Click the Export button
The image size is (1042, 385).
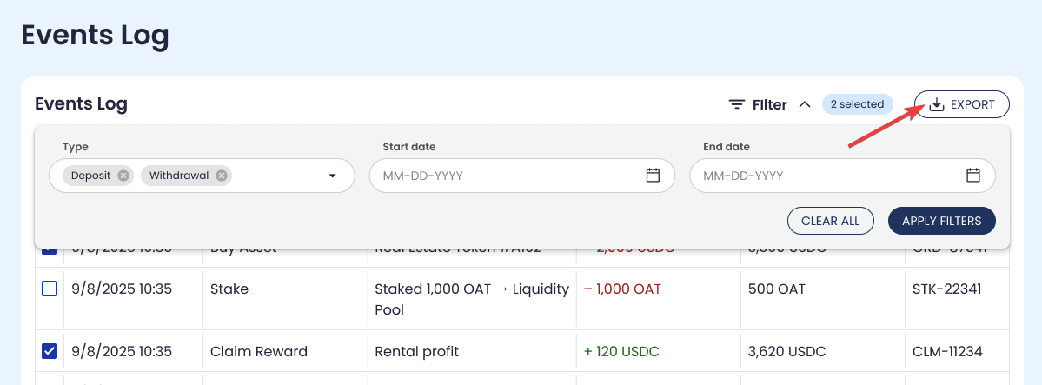(x=961, y=105)
